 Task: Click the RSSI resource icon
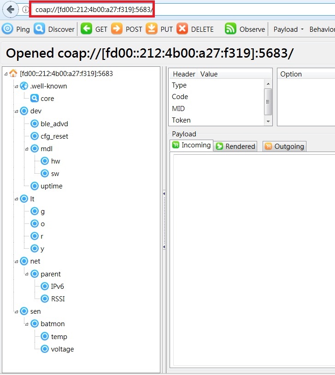point(45,299)
